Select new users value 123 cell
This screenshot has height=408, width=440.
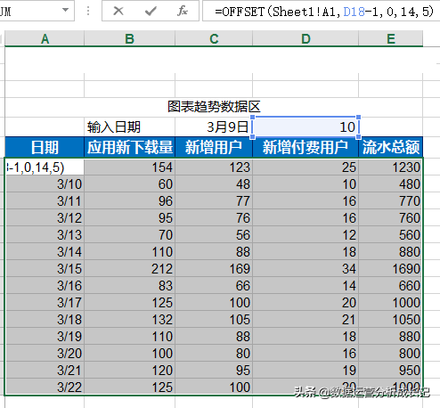(x=214, y=167)
